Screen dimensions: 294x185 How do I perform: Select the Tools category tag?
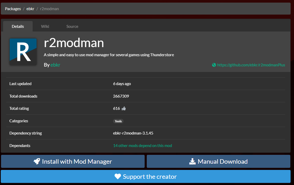(x=118, y=121)
